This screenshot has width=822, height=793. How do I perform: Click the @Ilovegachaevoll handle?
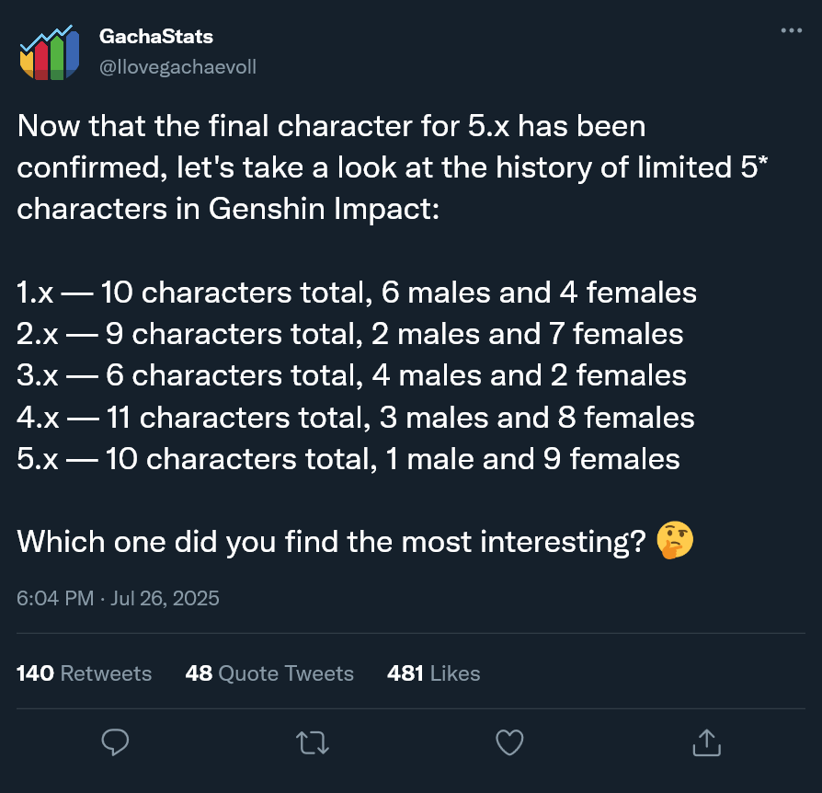177,67
